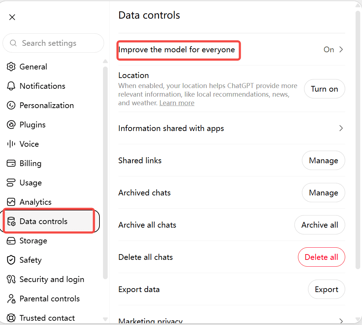
Task: Click chevron for Information shared with apps
Action: (341, 128)
